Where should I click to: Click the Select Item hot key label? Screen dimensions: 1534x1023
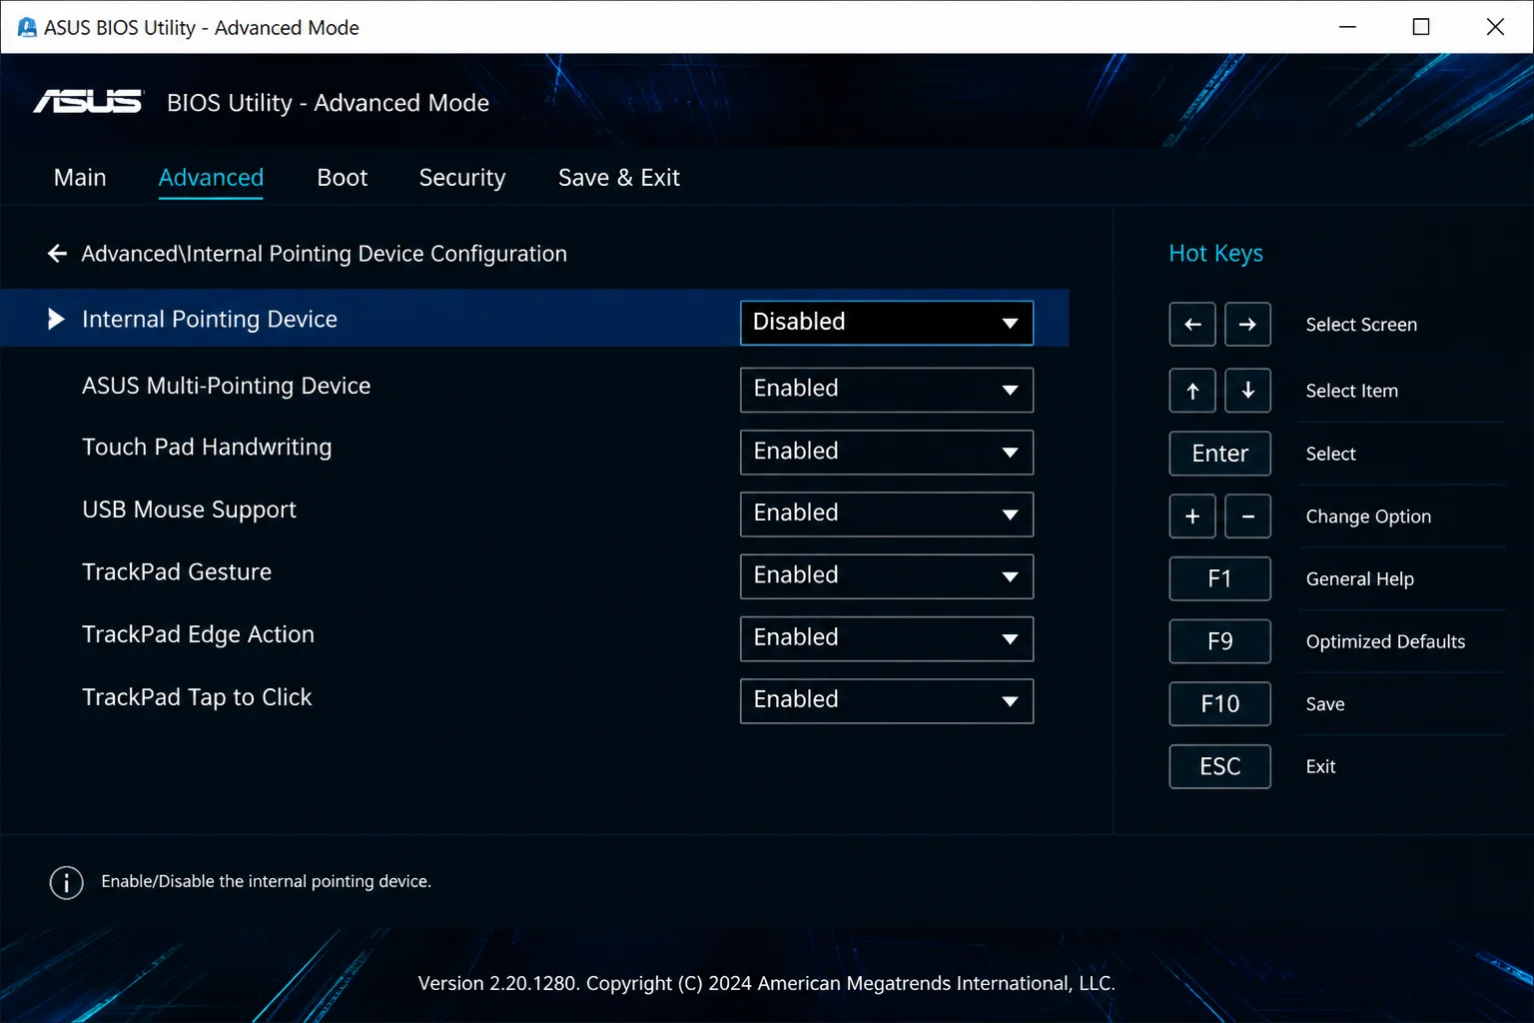(x=1351, y=391)
